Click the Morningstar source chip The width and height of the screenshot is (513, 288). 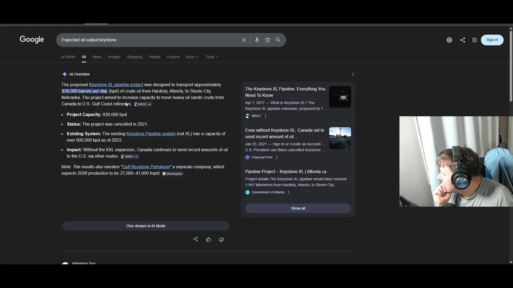coord(172,174)
